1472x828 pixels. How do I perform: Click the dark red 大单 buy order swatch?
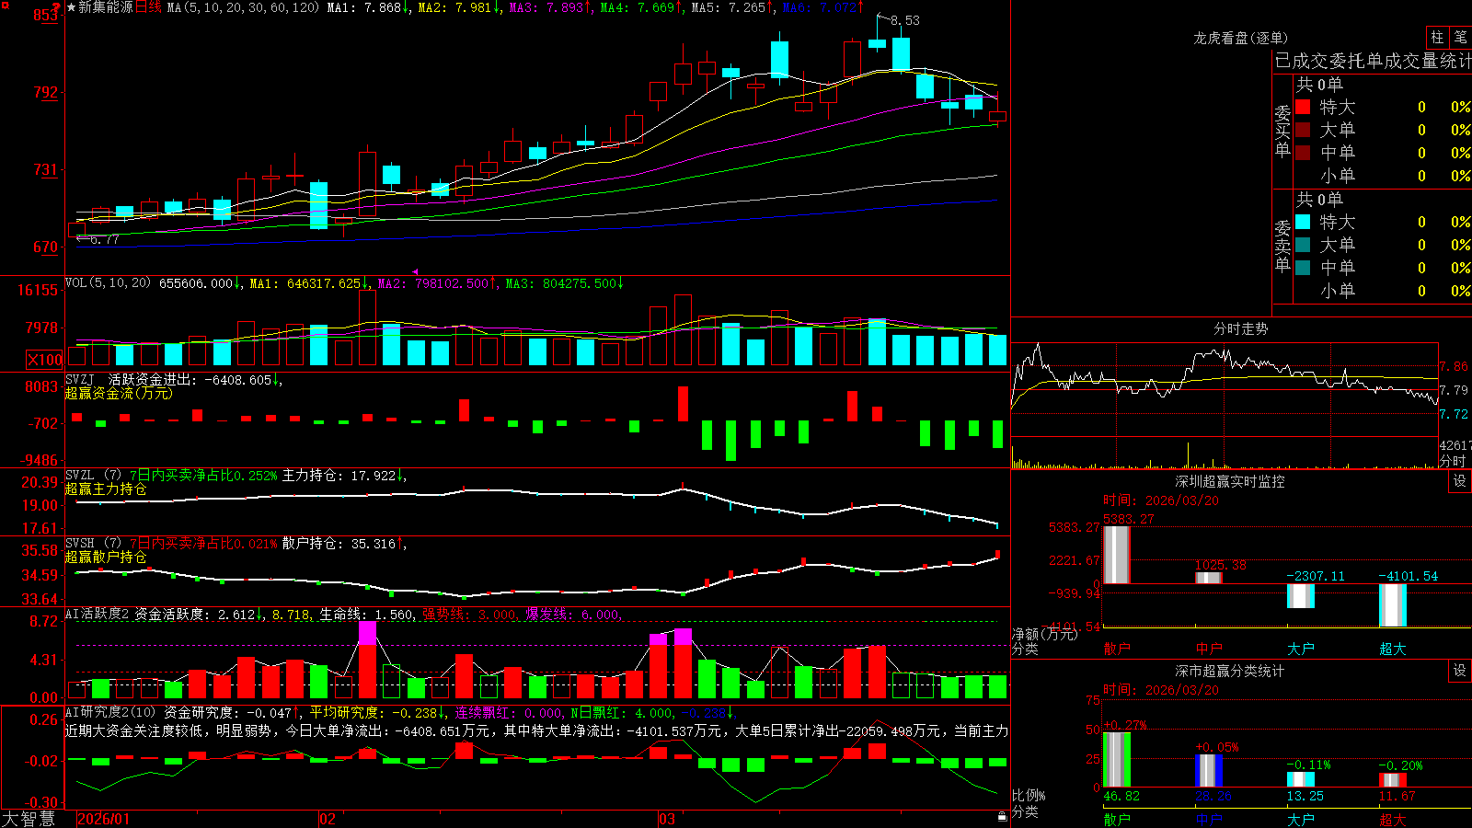[x=1303, y=130]
